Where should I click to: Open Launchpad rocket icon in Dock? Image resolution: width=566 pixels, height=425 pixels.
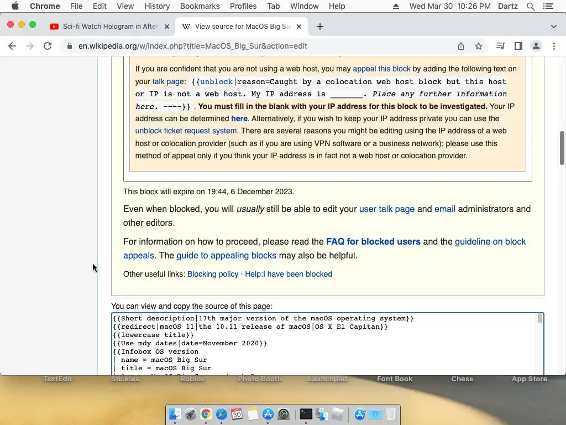191,414
